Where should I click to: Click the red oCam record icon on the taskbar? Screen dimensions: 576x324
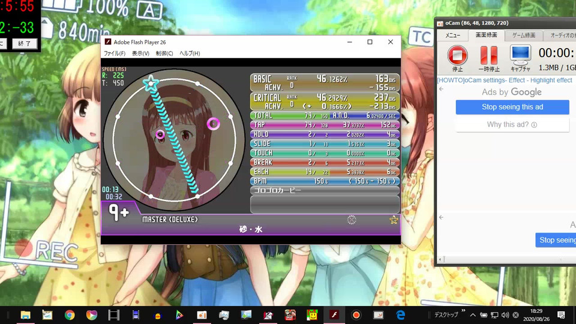[x=356, y=315]
